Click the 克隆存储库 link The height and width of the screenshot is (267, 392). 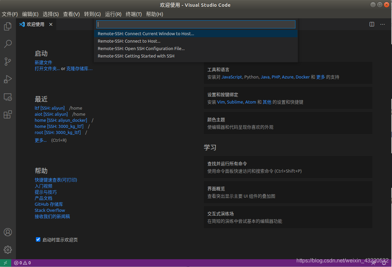79,69
